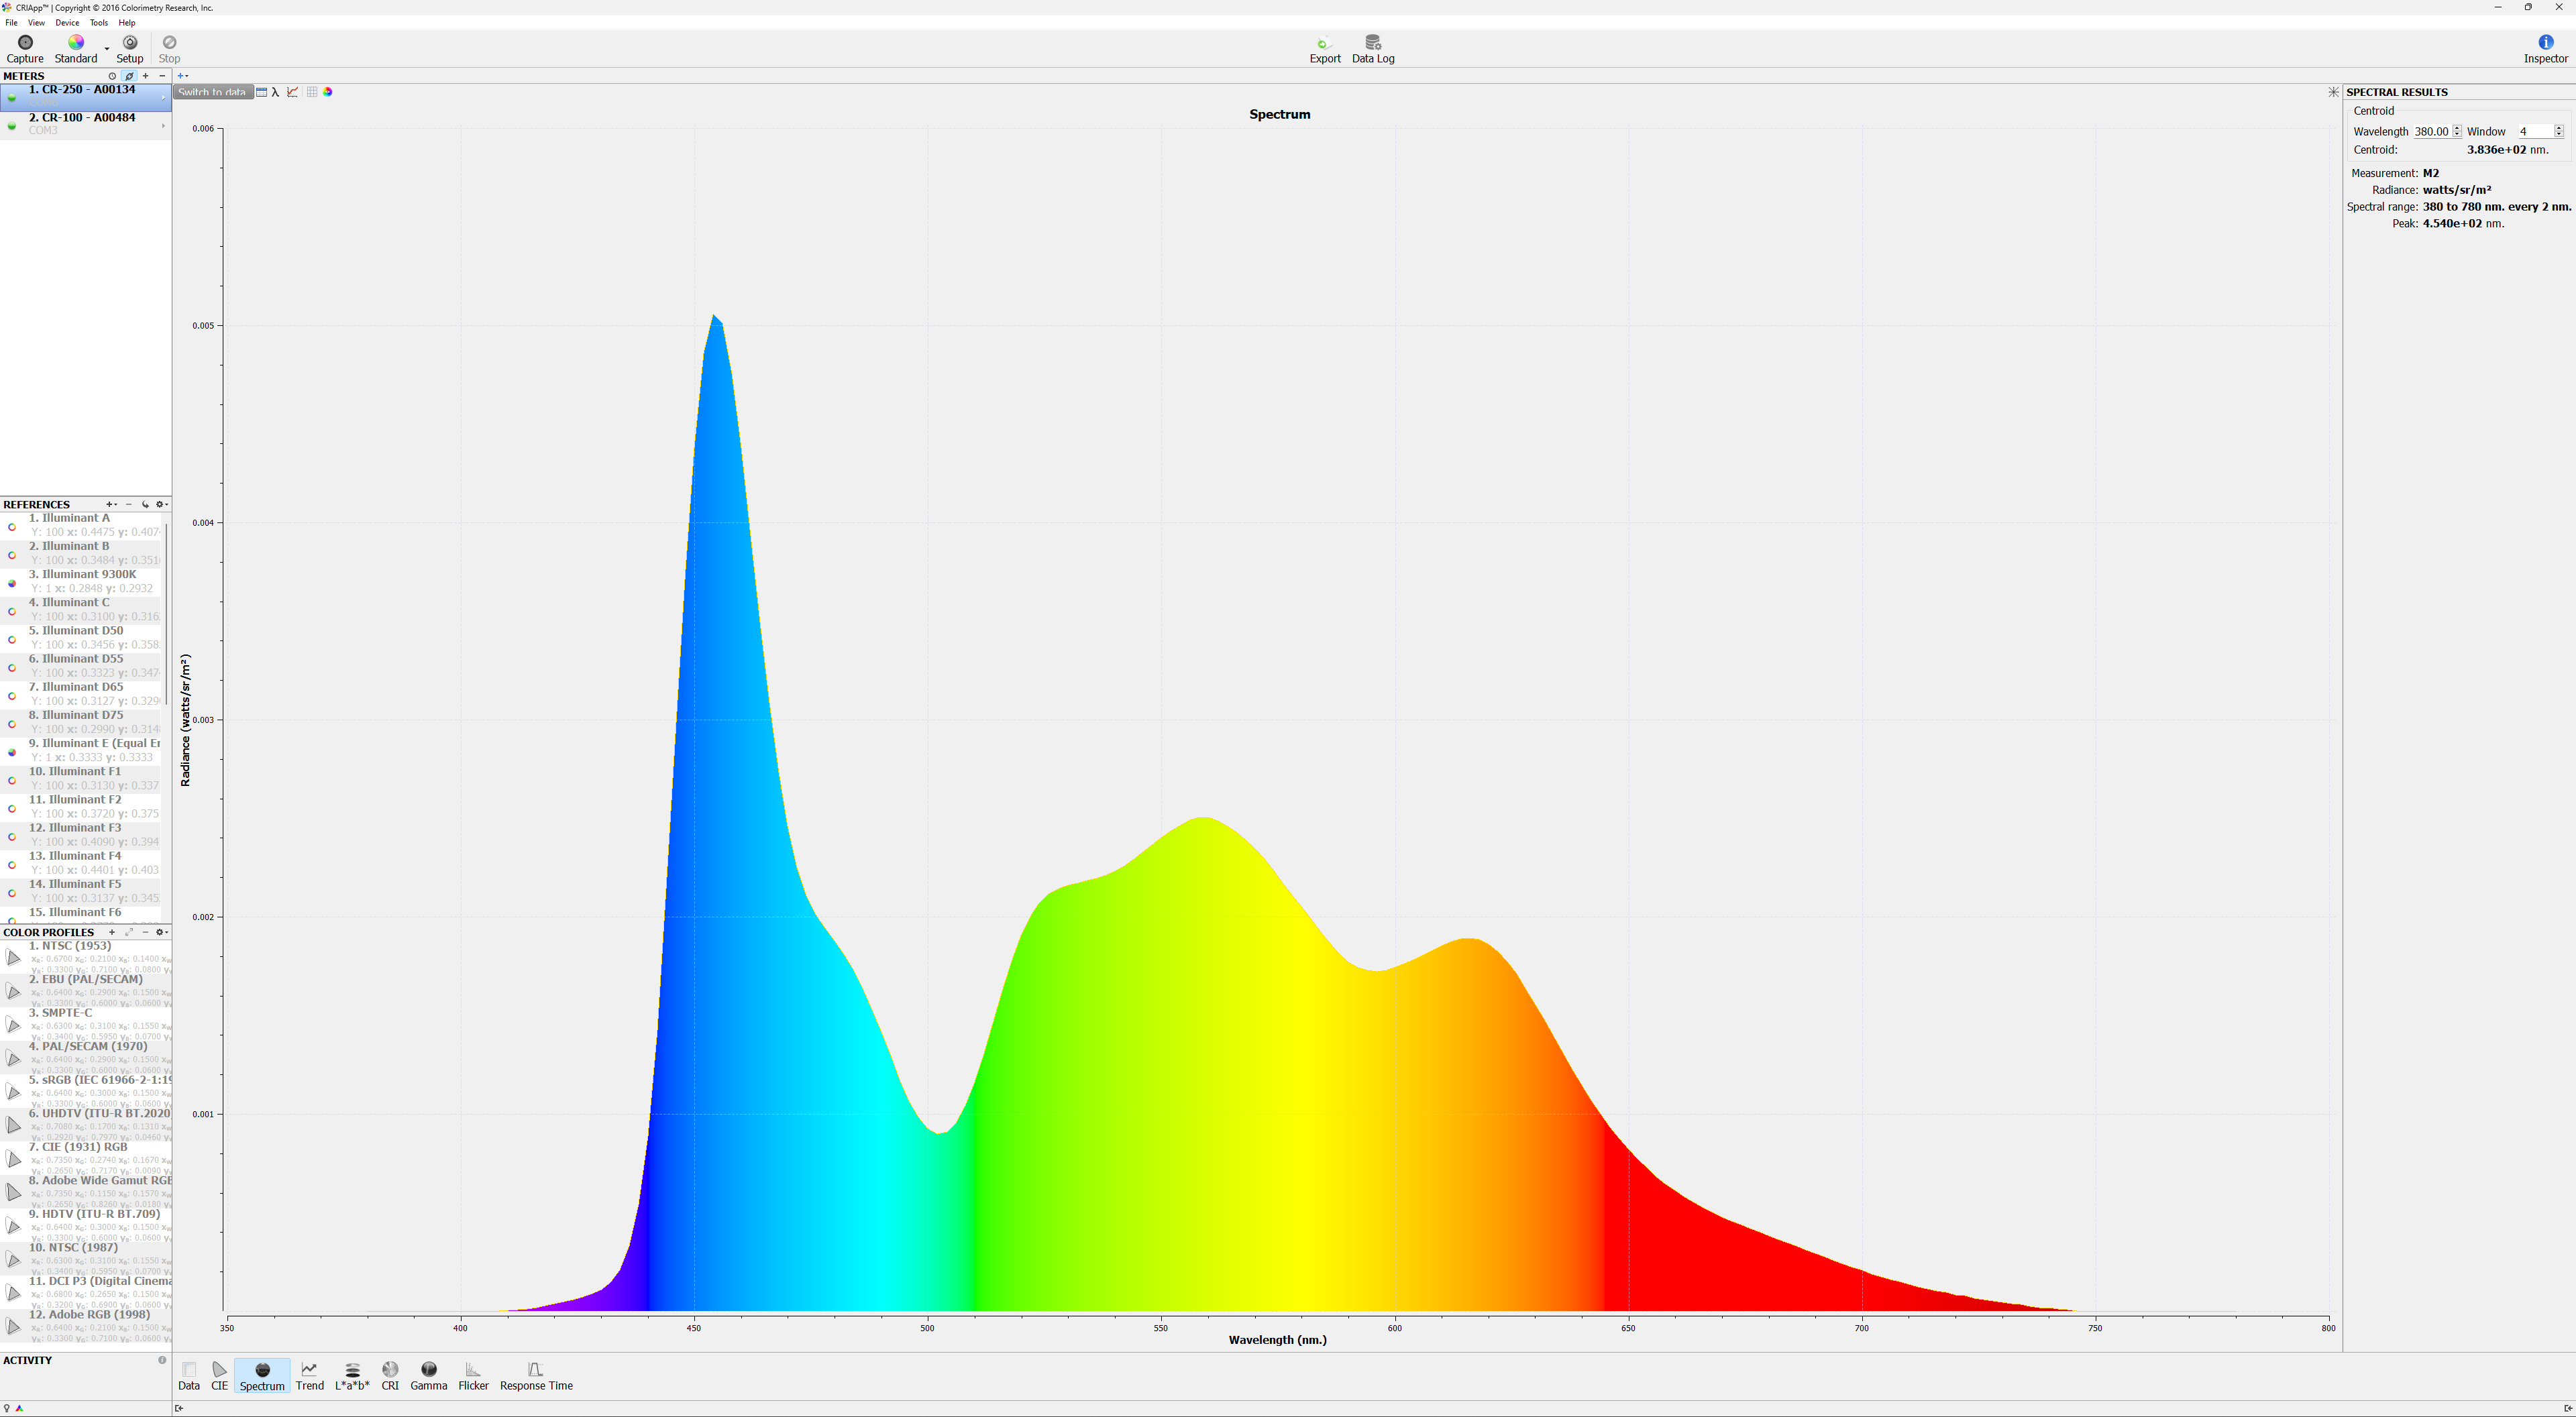Open the Standard mode dropdown arrow
The height and width of the screenshot is (1417, 2576).
coord(107,48)
